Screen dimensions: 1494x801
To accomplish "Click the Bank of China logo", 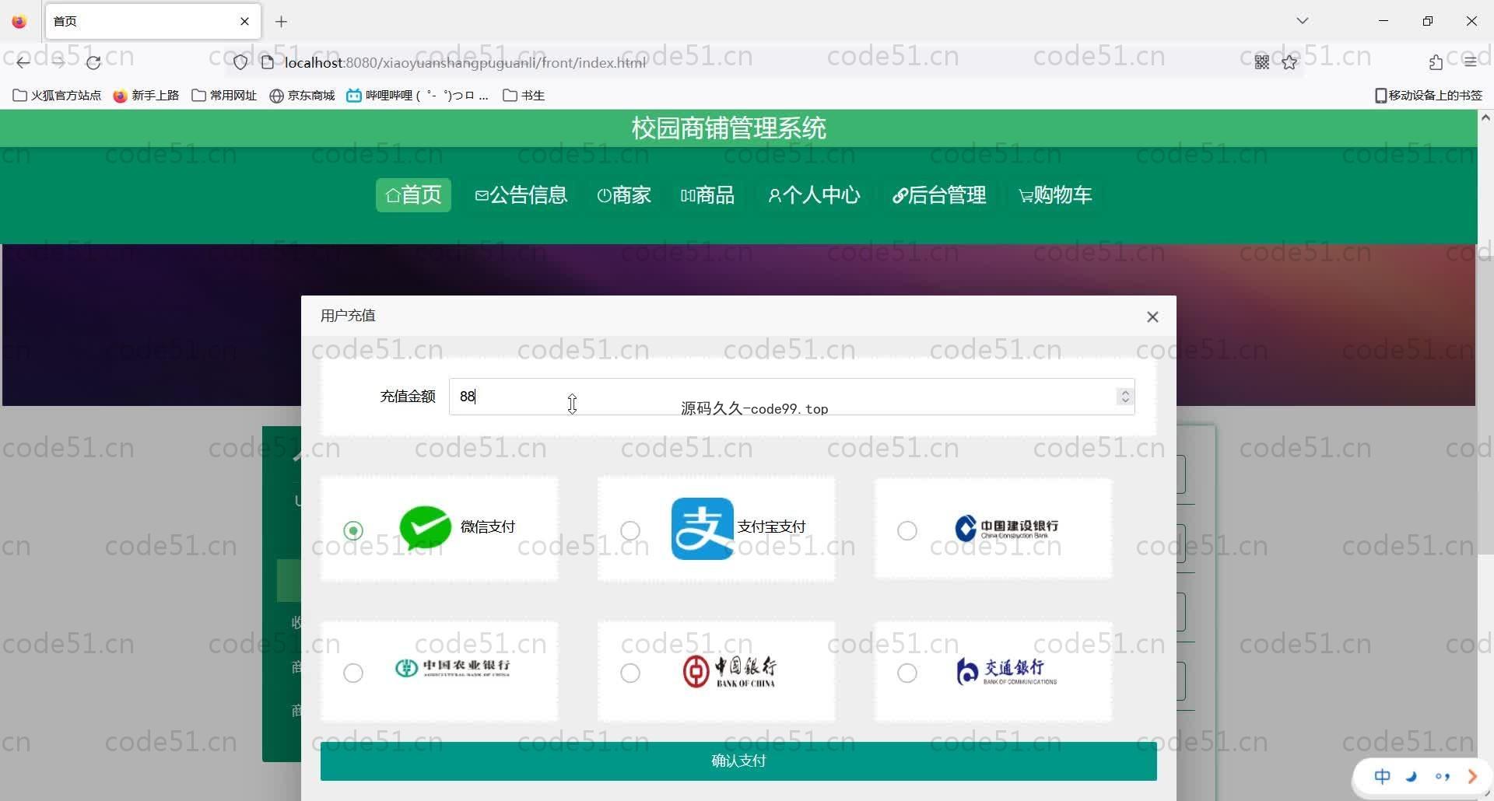I will point(729,671).
